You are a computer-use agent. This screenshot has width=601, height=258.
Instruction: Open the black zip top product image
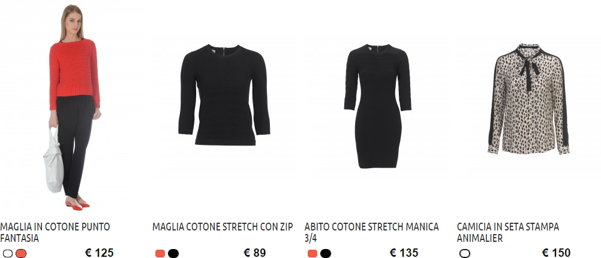[224, 95]
